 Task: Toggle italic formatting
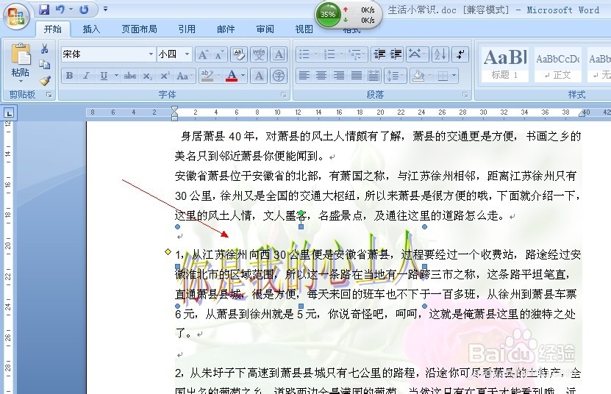[x=86, y=76]
